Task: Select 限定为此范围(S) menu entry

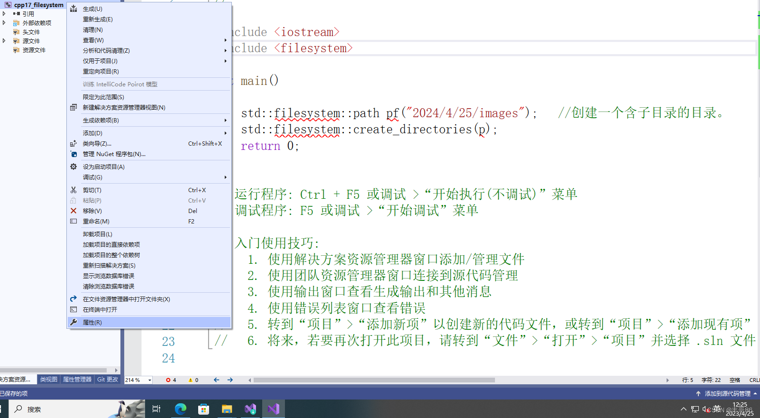Action: [x=149, y=97]
